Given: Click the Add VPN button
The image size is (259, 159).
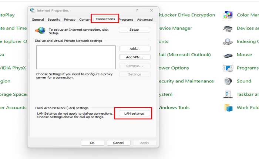Looking at the screenshot, I should coord(134,57).
